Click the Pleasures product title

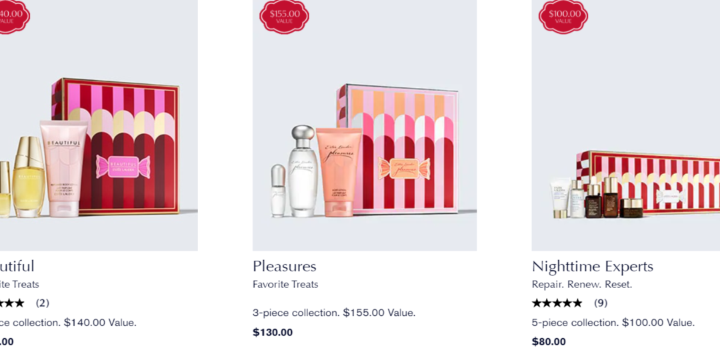click(x=284, y=266)
